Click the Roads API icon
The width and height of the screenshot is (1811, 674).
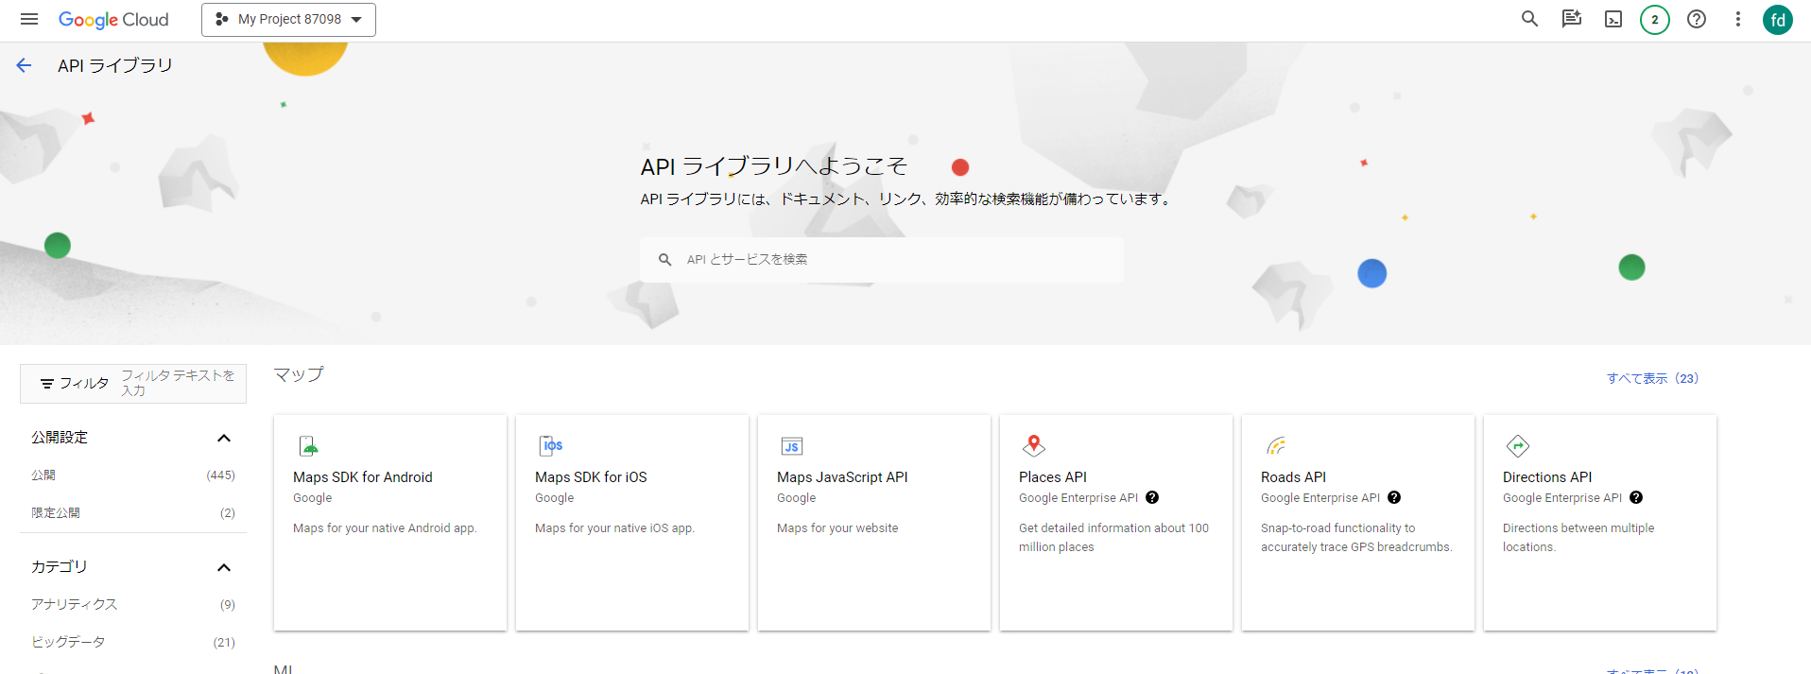(x=1276, y=445)
